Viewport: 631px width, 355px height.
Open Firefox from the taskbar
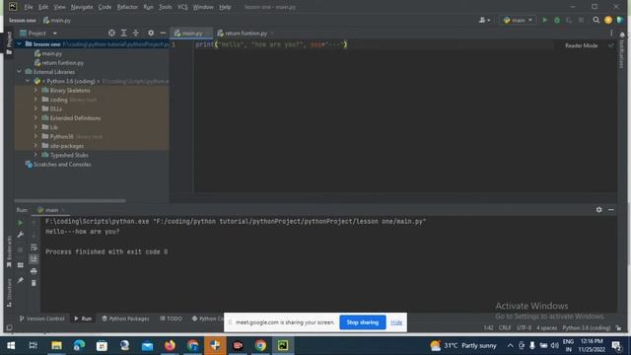[170, 345]
